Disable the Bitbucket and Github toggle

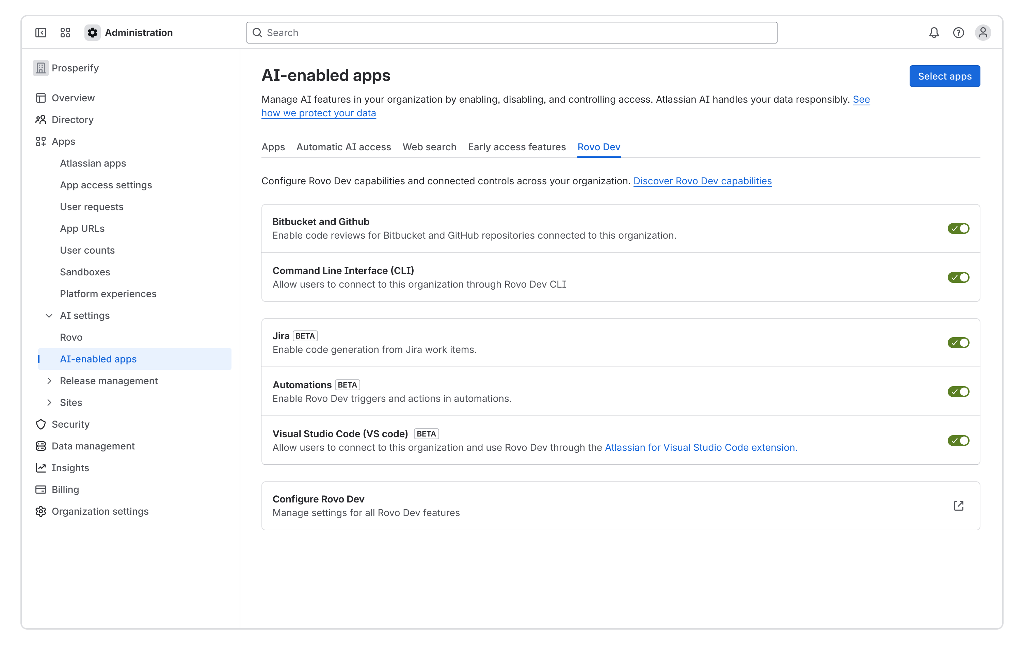pyautogui.click(x=959, y=228)
